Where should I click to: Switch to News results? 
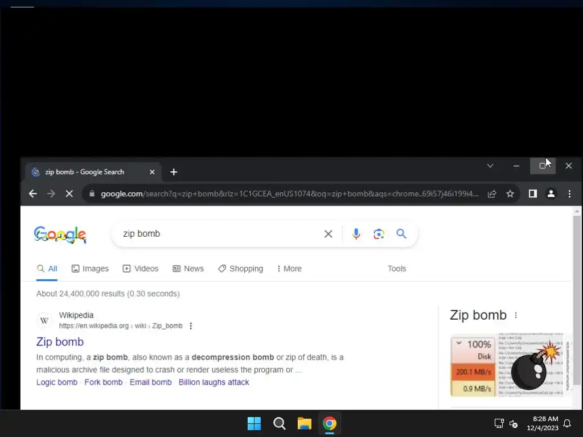click(188, 269)
